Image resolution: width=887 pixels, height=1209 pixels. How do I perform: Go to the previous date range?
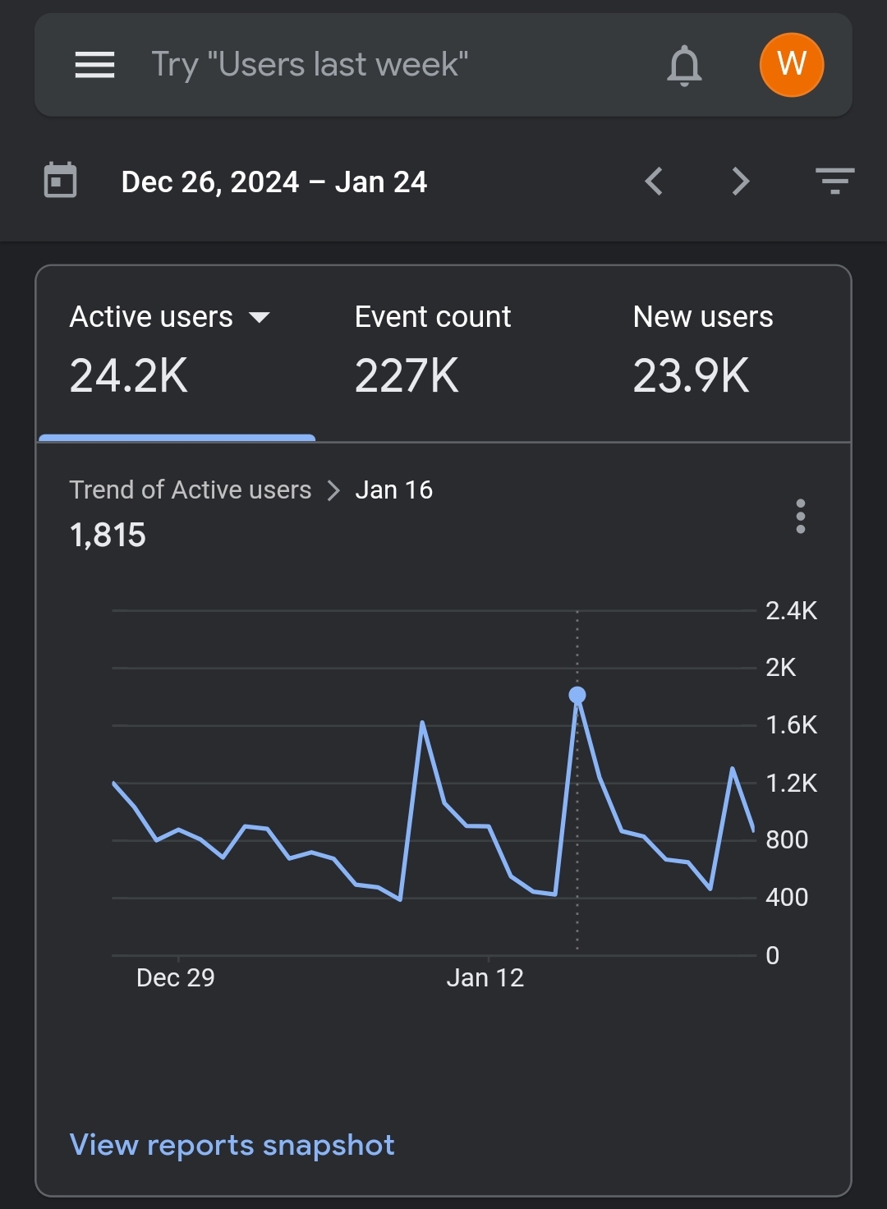pyautogui.click(x=654, y=182)
